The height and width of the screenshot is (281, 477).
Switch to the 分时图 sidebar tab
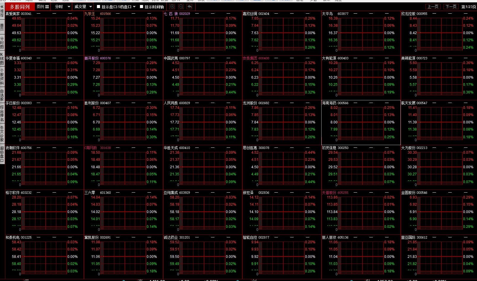point(2,43)
